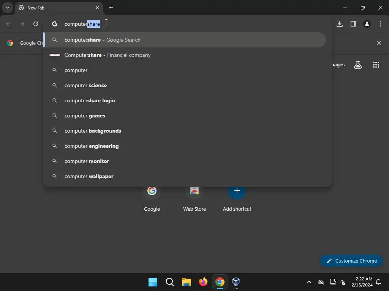Choose Computershare Financial company suggestion
Image resolution: width=389 pixels, height=291 pixels.
(185, 55)
